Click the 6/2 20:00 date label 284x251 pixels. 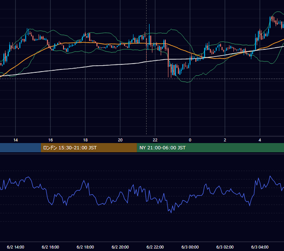[120, 247]
